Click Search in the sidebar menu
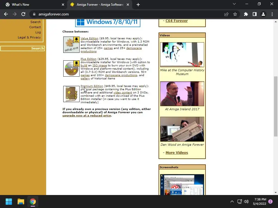Image resolution: width=278 pixels, height=208 pixels. 36,22
